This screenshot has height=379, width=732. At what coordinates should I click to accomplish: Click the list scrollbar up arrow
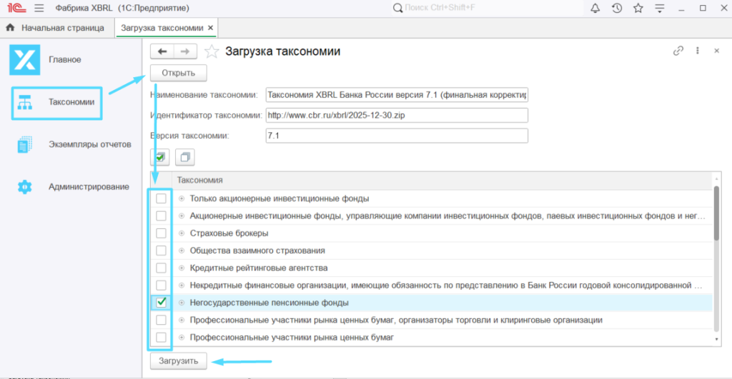716,178
